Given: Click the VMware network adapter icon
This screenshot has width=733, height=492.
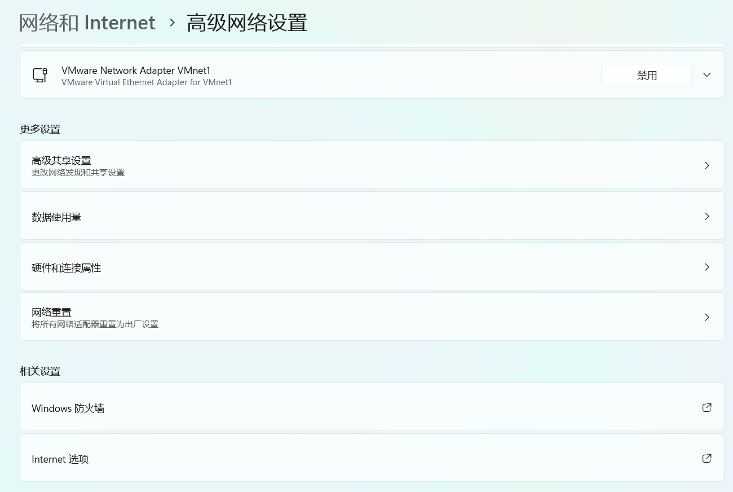Looking at the screenshot, I should [x=39, y=74].
